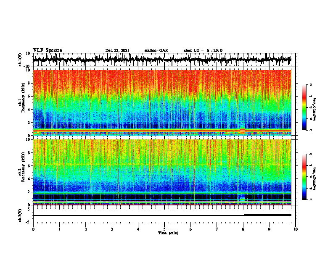
Task: Click the thick ch.3 trace segment after minute 8
Action: point(268,215)
